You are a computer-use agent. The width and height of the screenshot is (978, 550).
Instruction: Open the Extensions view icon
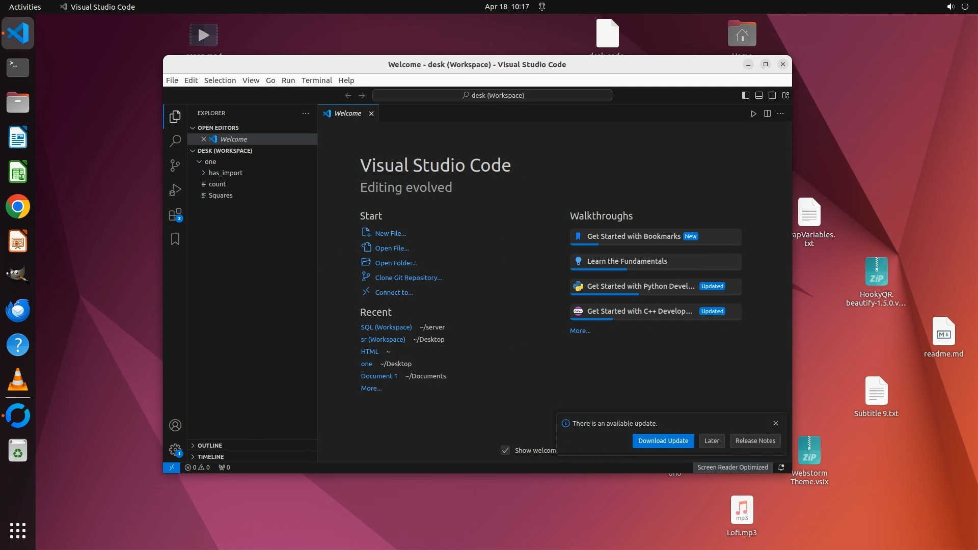pos(175,214)
